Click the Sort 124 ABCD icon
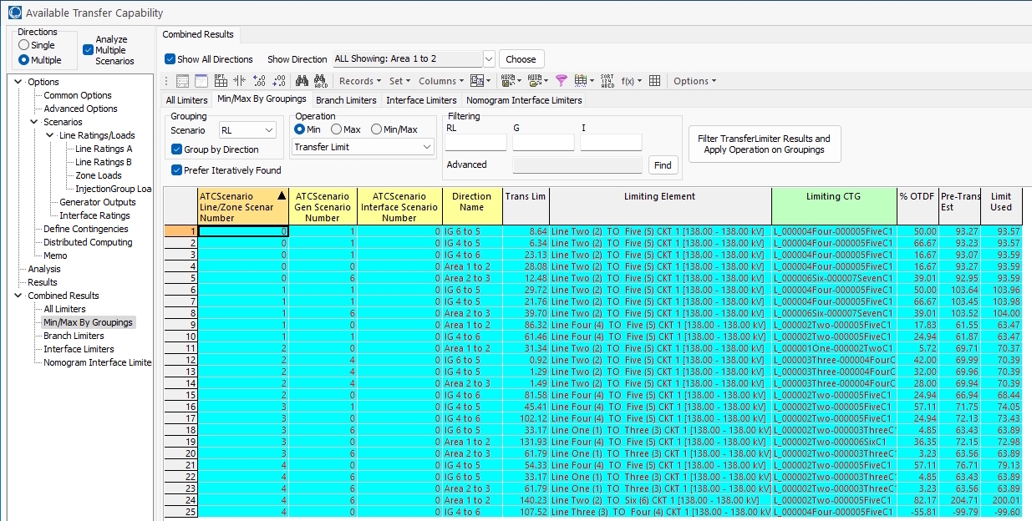Screen dimensions: 1032x521 607,81
